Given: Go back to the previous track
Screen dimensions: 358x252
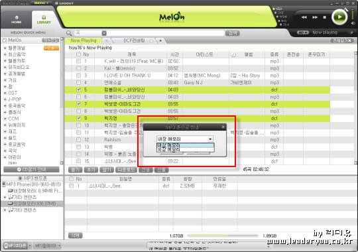Looking at the screenshot, I should coord(304,17).
